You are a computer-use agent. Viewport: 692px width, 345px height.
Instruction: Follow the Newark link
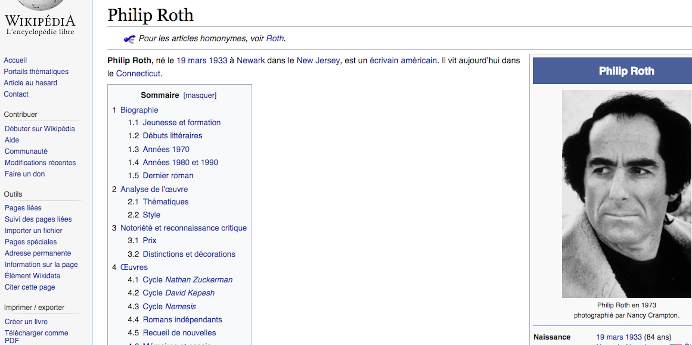coord(250,61)
